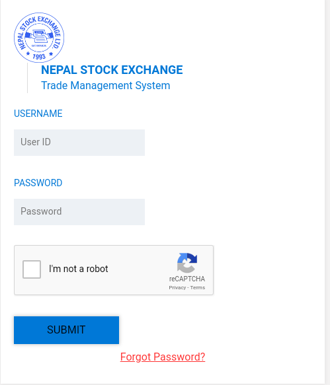Viewport: 330px width, 385px height.
Task: Click the USERNAME field label
Action: [38, 114]
